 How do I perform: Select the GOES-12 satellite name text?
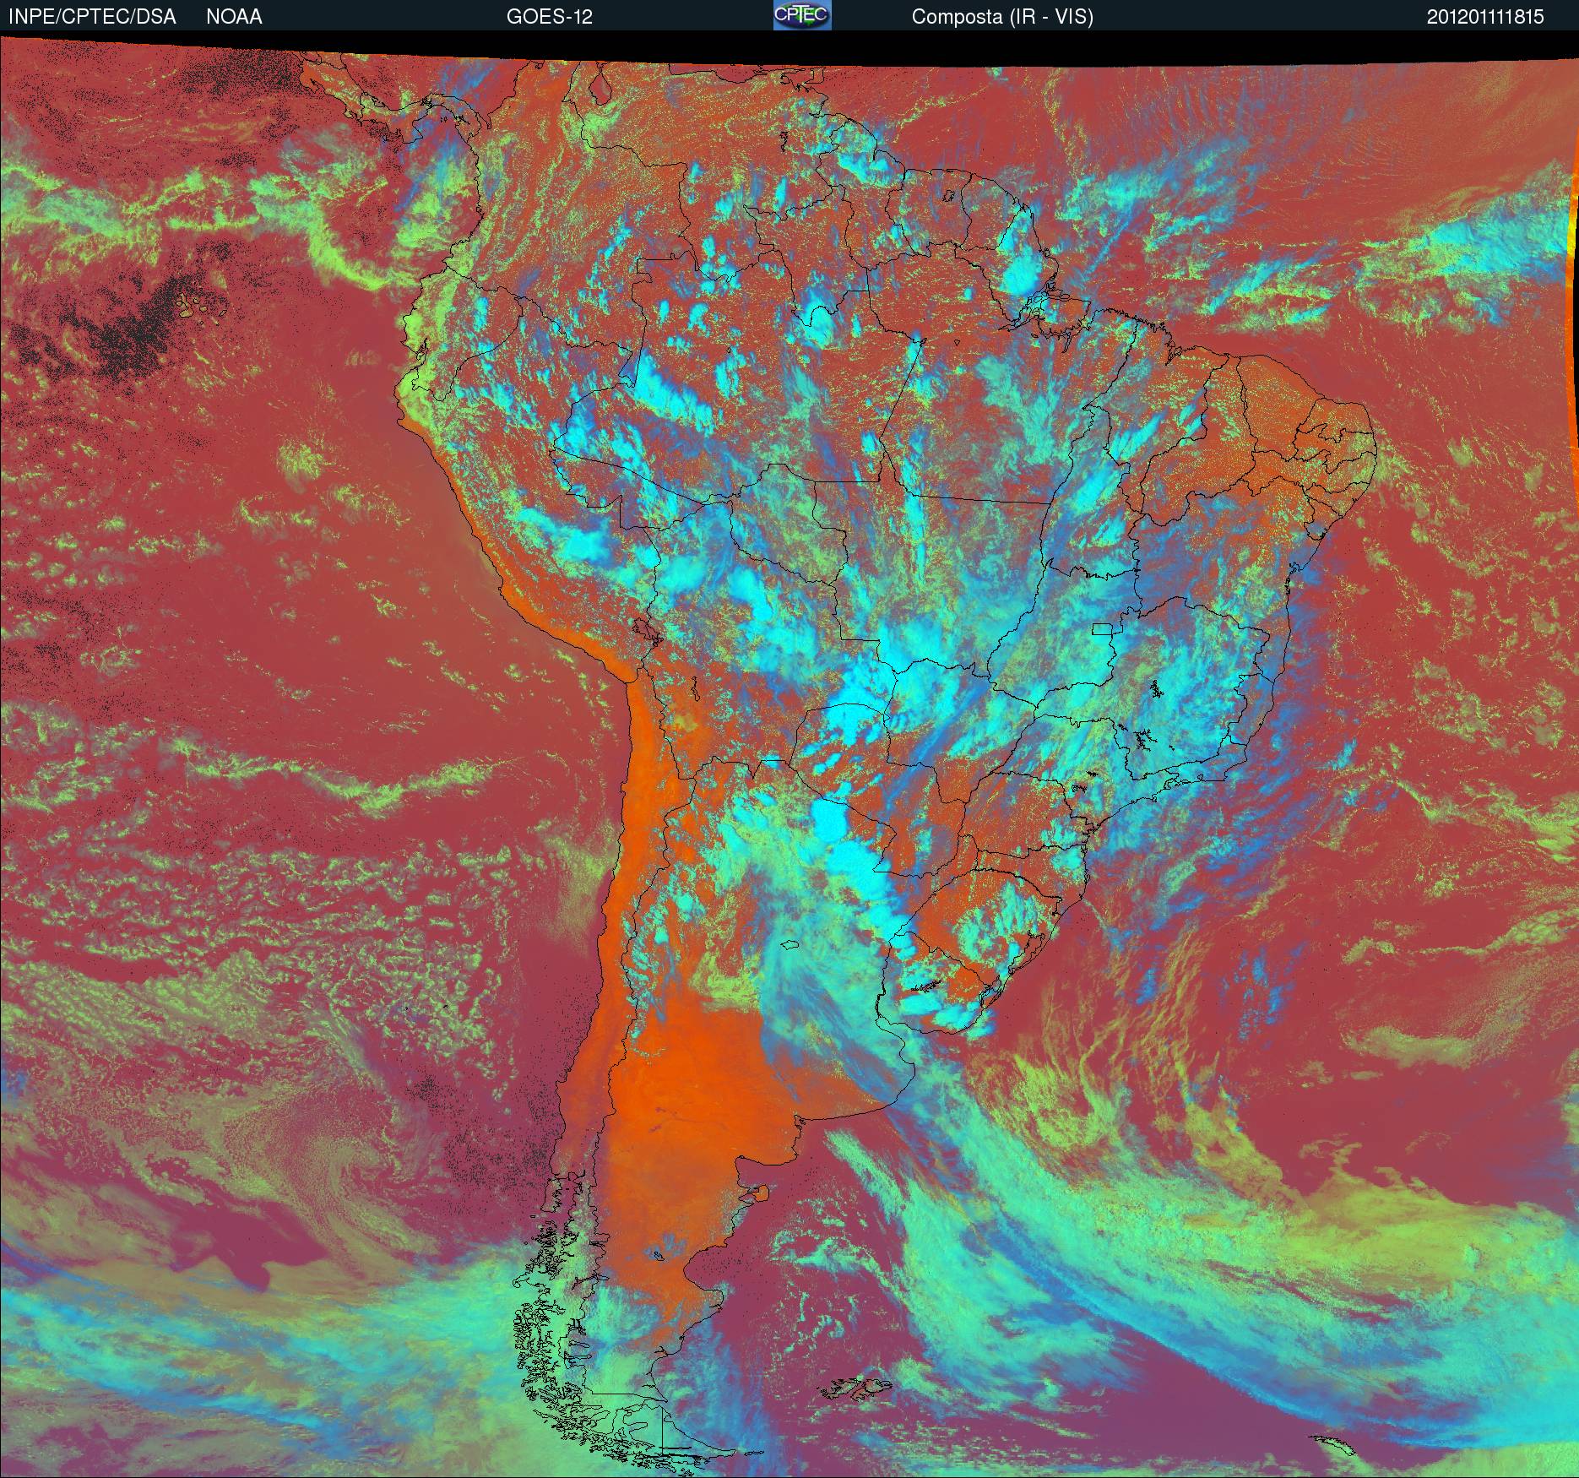tap(549, 17)
